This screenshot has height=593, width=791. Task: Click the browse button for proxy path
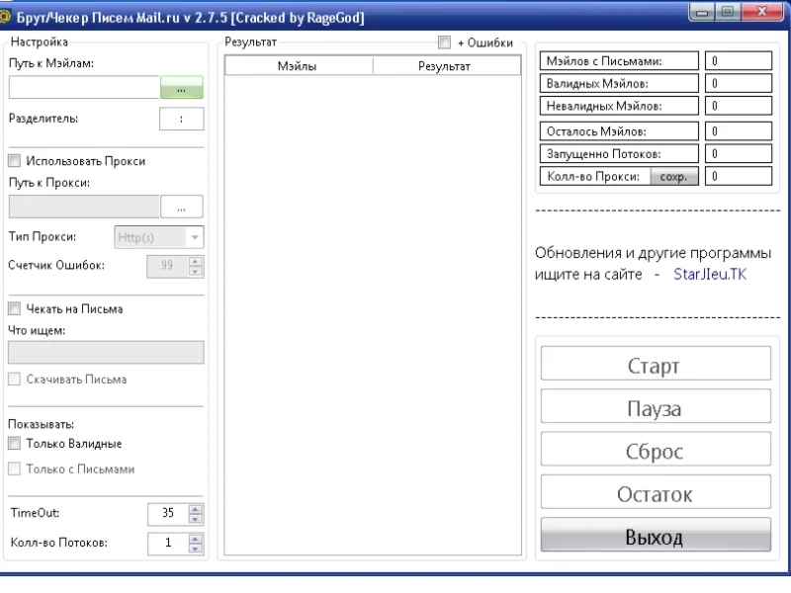[x=182, y=207]
